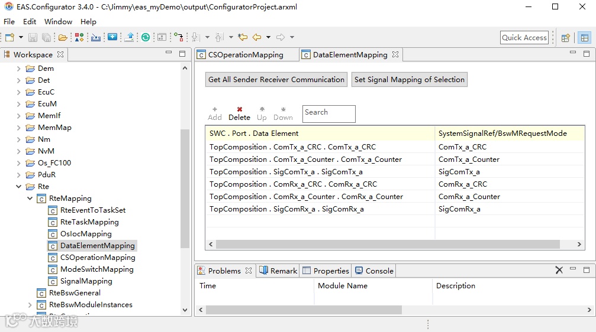
Task: Switch to the Properties tab
Action: 326,271
